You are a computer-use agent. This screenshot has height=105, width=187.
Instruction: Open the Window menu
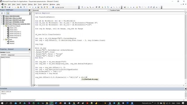pyautogui.click(x=52, y=4)
